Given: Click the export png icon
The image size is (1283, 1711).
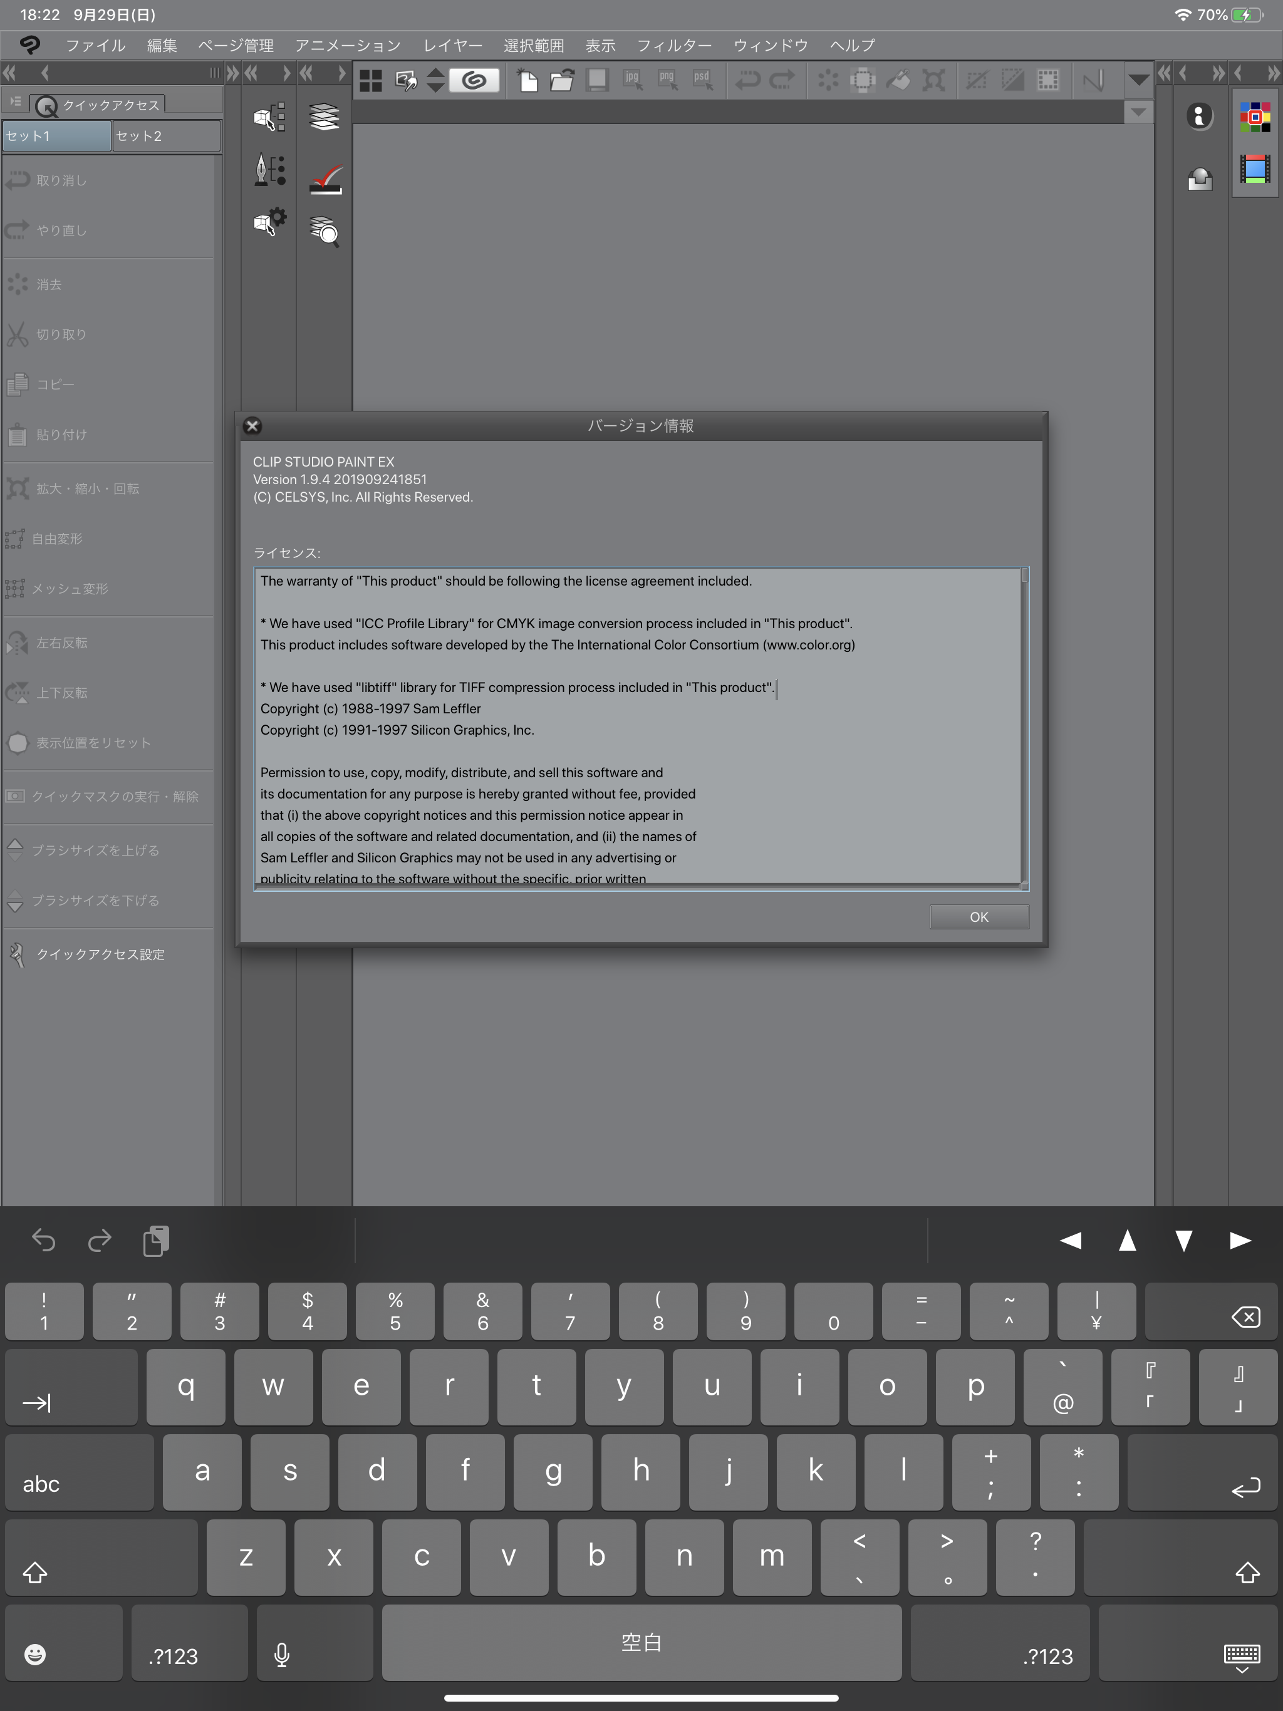Looking at the screenshot, I should pos(667,80).
